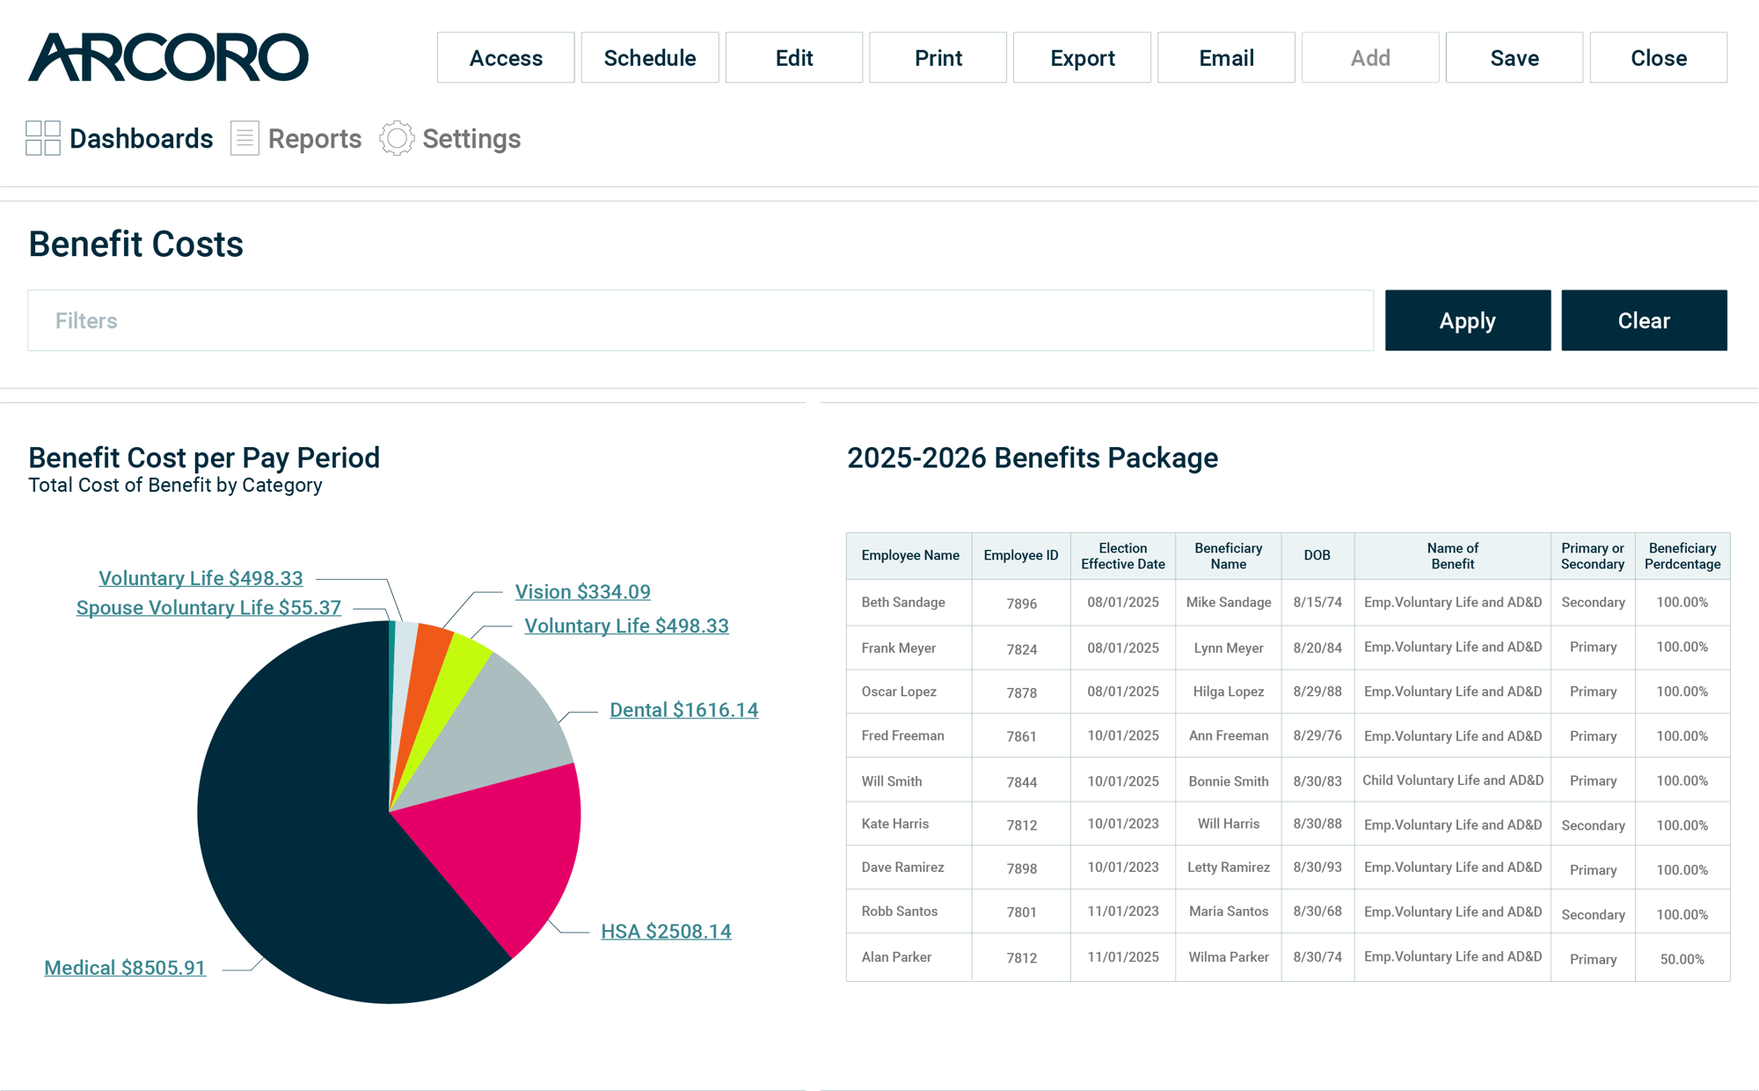This screenshot has height=1091, width=1759.
Task: Open the Reports tab
Action: pos(314,139)
